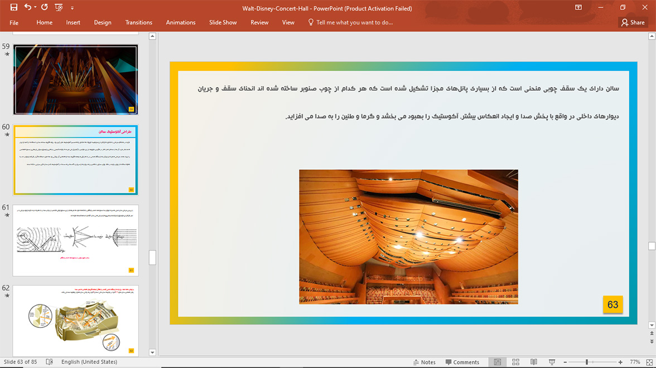
Task: Restore down the PowerPoint window
Action: tap(623, 7)
